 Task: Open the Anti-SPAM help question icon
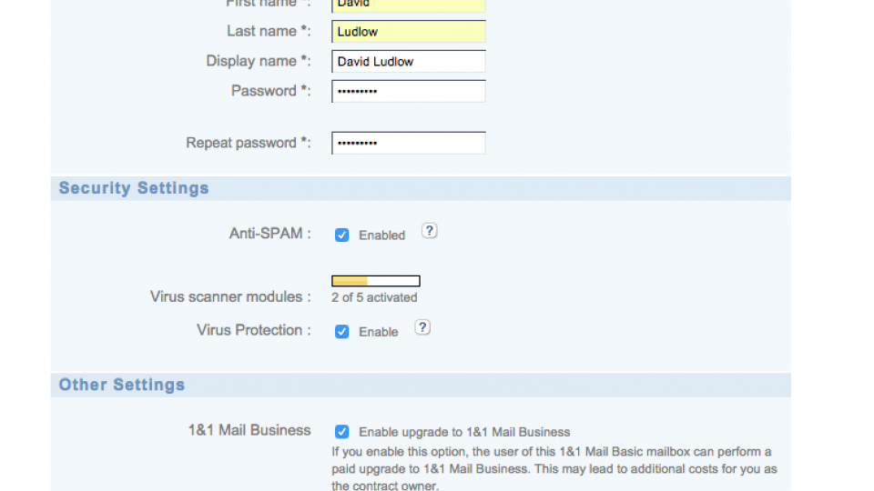(429, 230)
